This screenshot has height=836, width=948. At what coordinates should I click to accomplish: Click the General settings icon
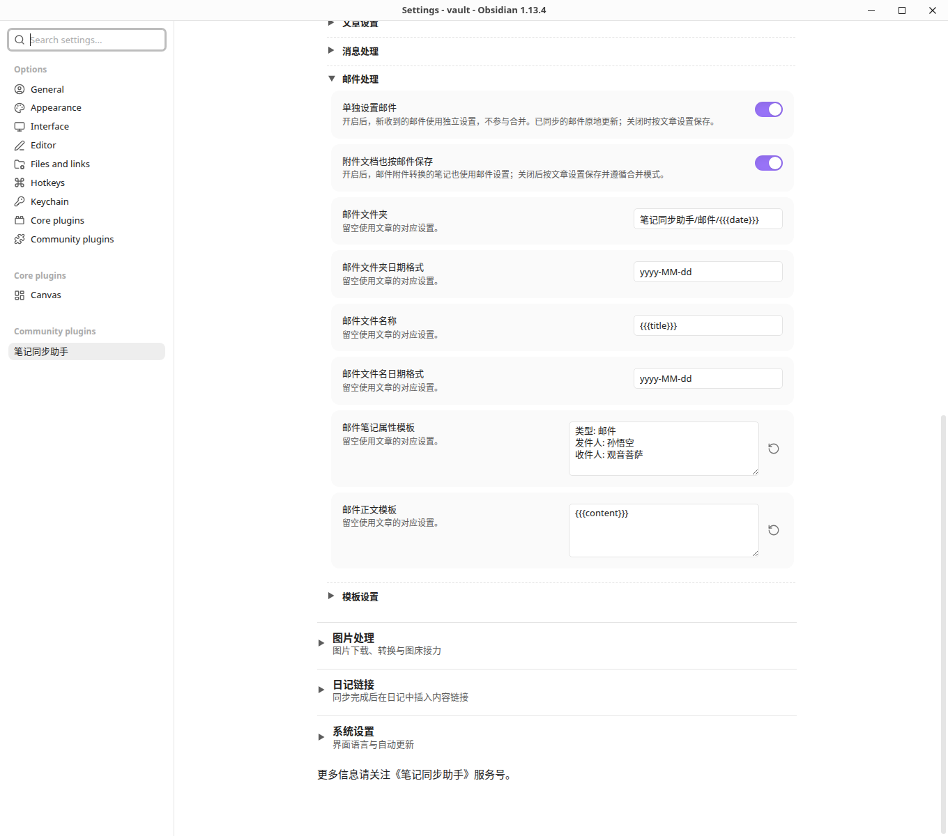20,89
